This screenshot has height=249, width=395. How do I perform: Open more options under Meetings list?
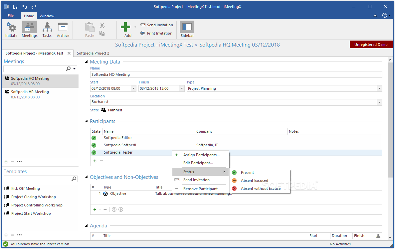click(x=19, y=162)
